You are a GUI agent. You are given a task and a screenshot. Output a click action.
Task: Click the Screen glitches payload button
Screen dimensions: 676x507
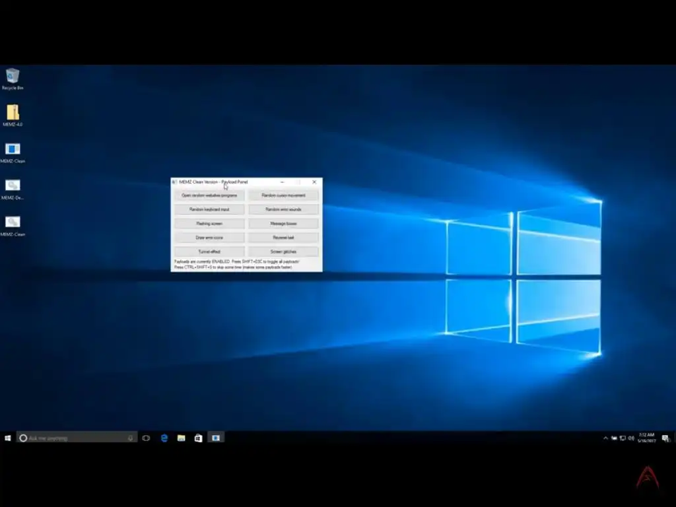[283, 252]
